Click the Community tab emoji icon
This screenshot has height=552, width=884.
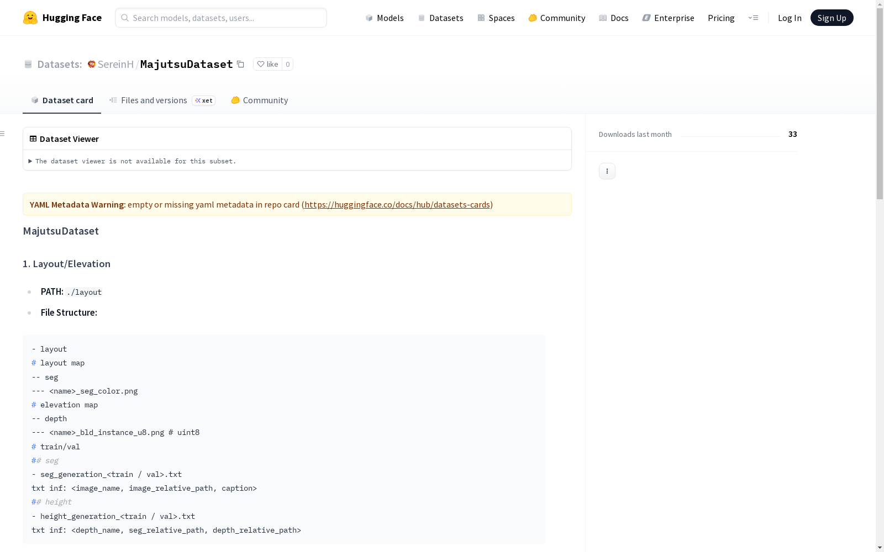click(x=235, y=100)
